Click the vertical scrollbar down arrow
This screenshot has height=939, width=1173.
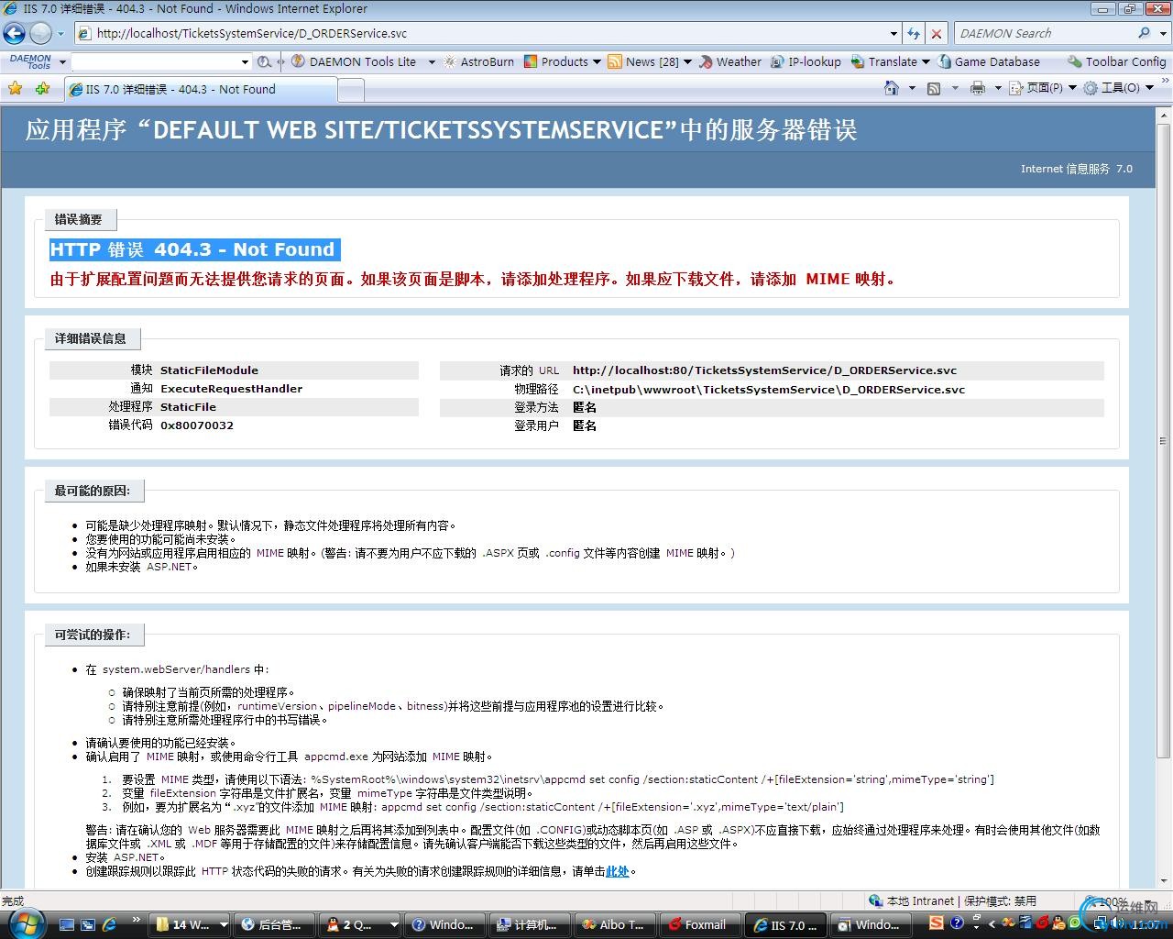pyautogui.click(x=1164, y=881)
